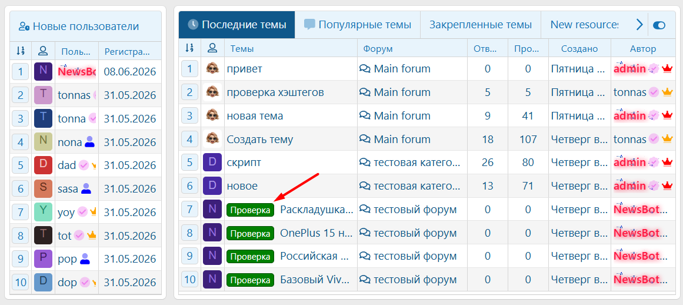Open admin author profile in привет row

[x=630, y=69]
